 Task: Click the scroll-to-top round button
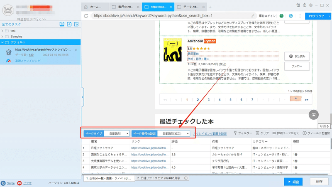[314, 115]
